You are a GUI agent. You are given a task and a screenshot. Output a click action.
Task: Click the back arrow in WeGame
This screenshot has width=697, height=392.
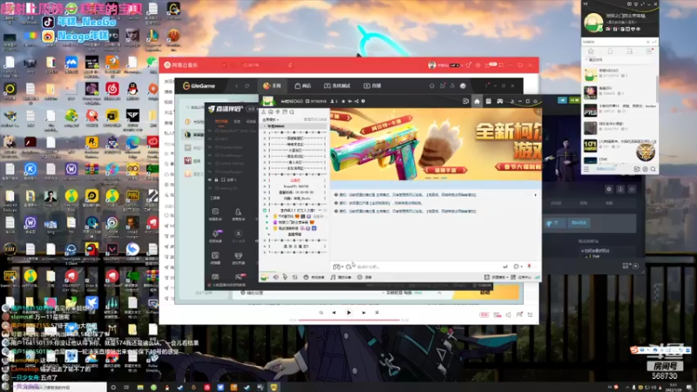pyautogui.click(x=236, y=85)
